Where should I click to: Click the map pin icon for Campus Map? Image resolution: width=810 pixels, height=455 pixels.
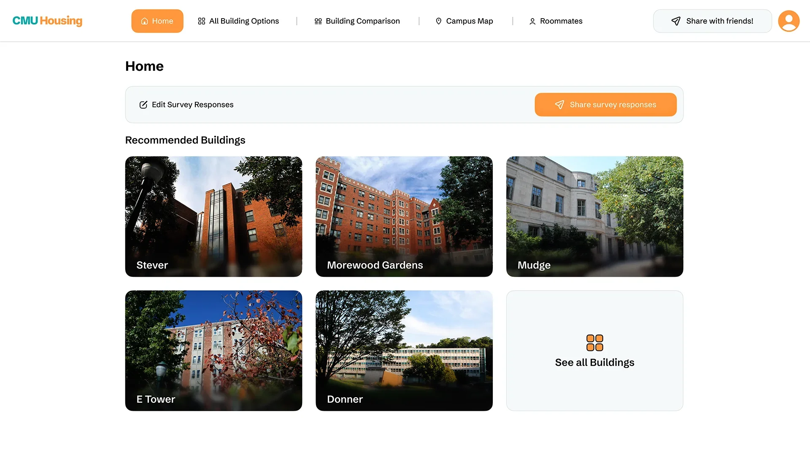(439, 21)
